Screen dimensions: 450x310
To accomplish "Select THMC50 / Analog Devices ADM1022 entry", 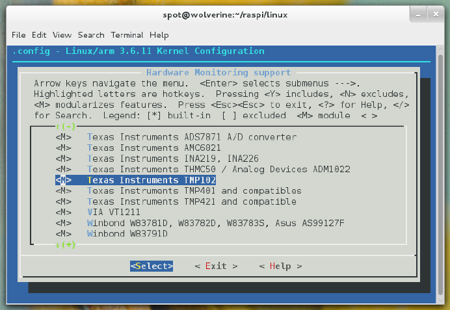I will click(x=218, y=170).
